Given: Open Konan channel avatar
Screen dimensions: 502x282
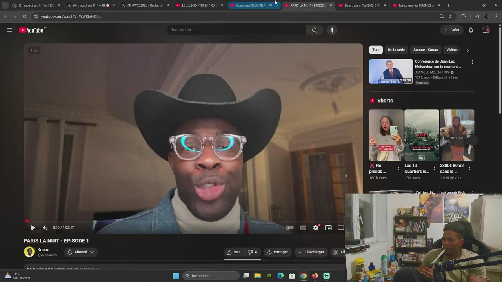Looking at the screenshot, I should pyautogui.click(x=29, y=252).
